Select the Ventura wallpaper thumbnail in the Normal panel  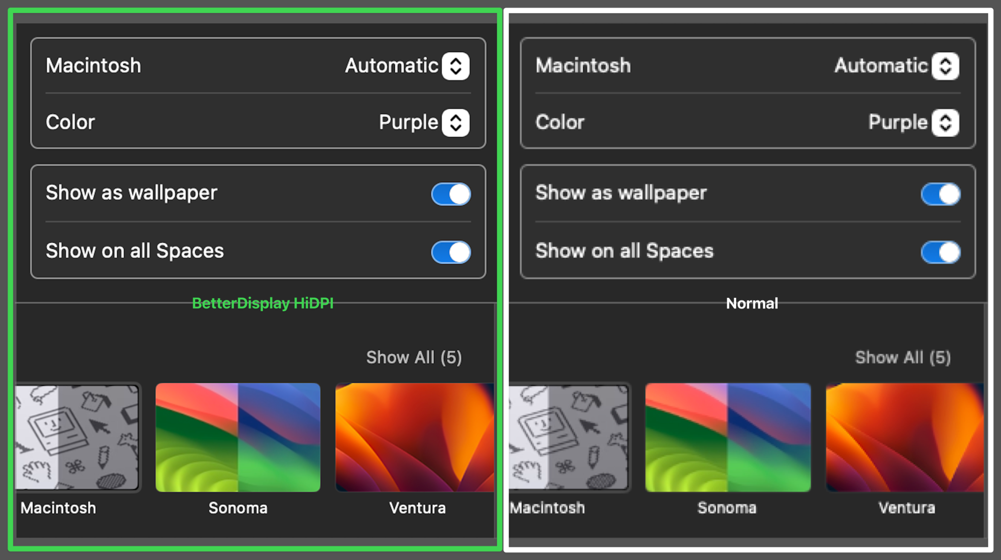pyautogui.click(x=904, y=437)
